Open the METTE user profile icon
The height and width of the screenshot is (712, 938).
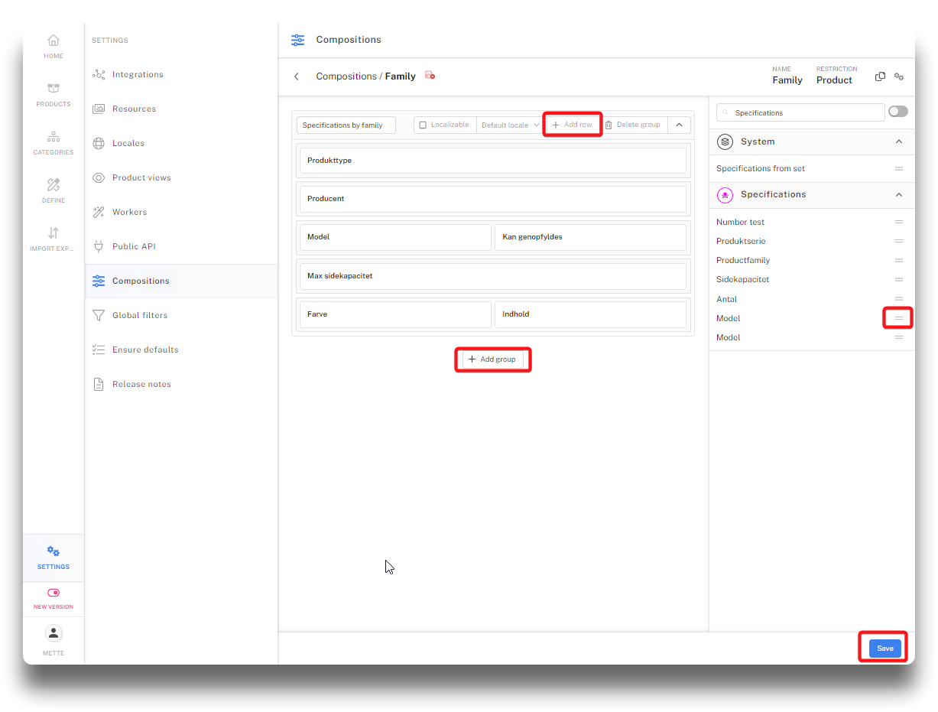pyautogui.click(x=54, y=633)
